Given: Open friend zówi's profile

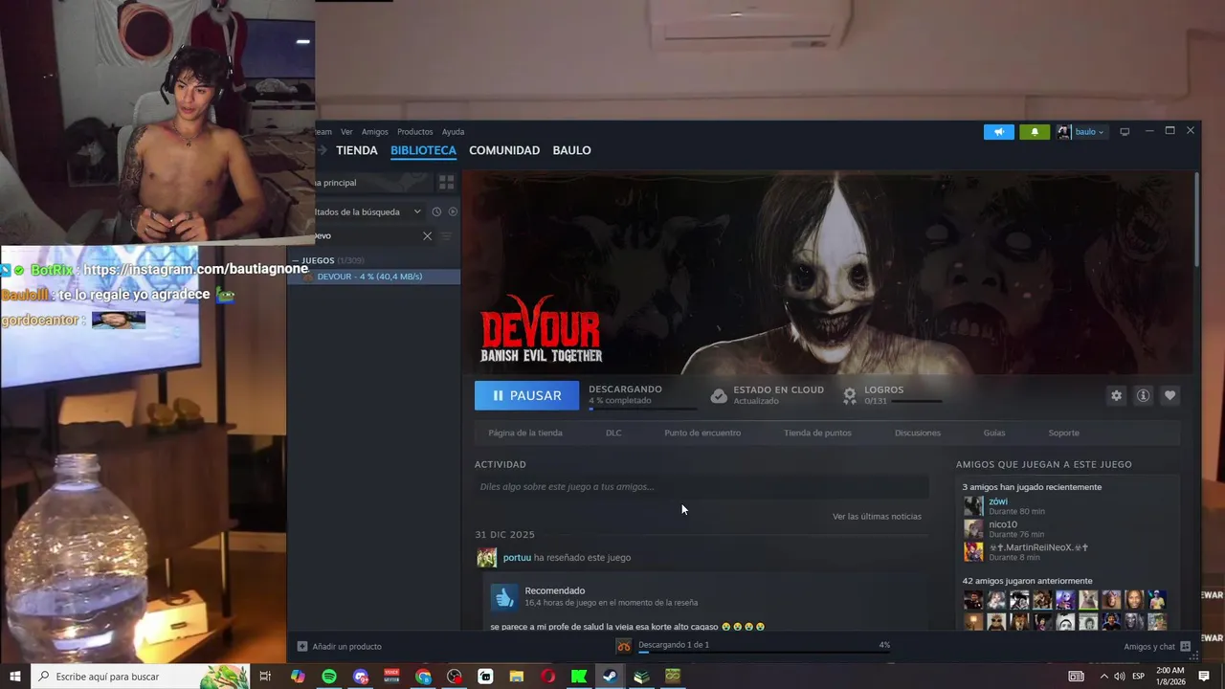Looking at the screenshot, I should [x=998, y=501].
